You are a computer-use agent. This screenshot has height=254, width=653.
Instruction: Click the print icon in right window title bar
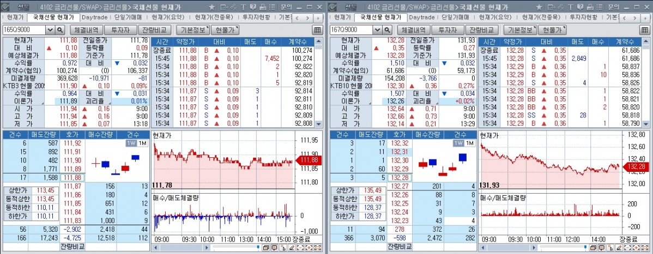pos(589,7)
